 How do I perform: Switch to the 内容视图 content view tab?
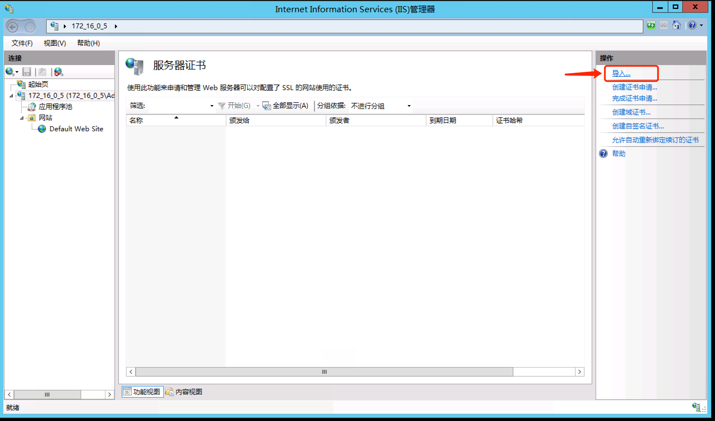click(184, 392)
